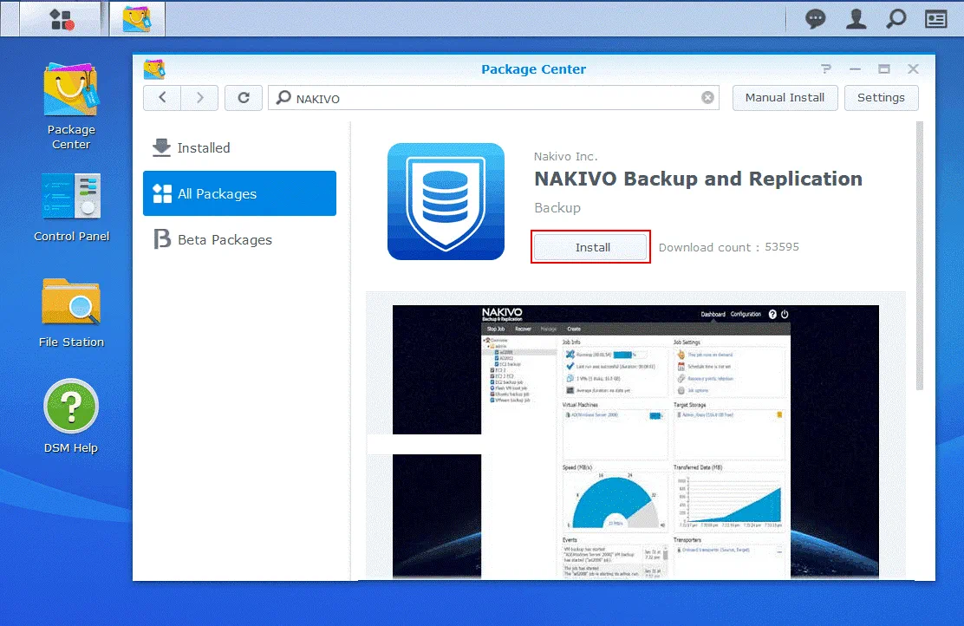Click the NAKIVO dashboard screenshot preview
This screenshot has height=626, width=964.
coord(635,442)
